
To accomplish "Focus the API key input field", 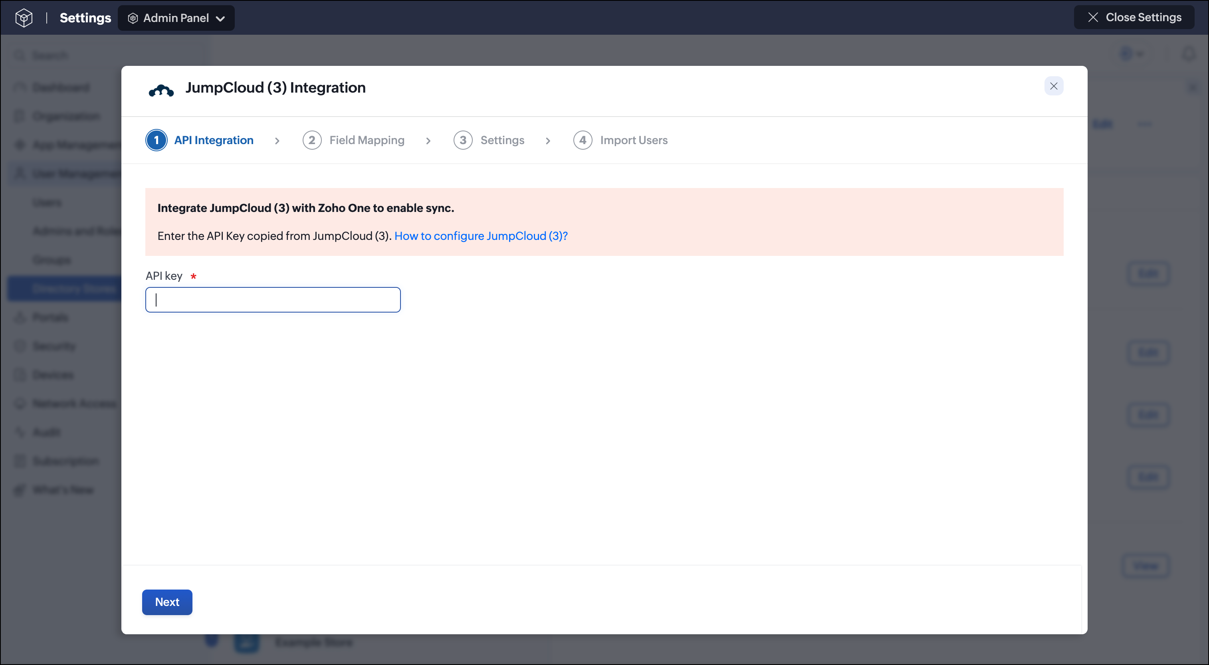I will (x=273, y=299).
